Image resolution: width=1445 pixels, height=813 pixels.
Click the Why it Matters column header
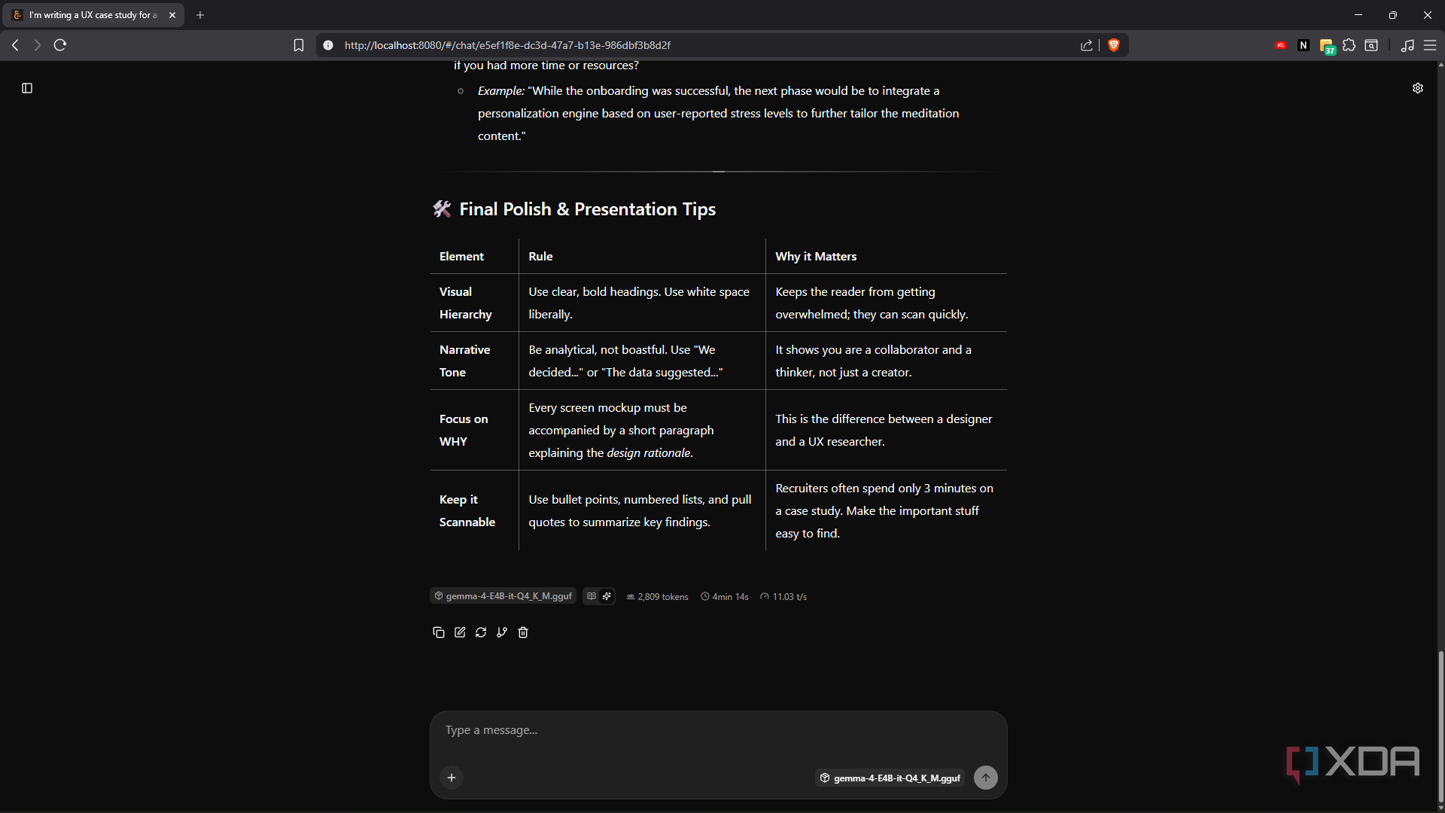tap(816, 256)
